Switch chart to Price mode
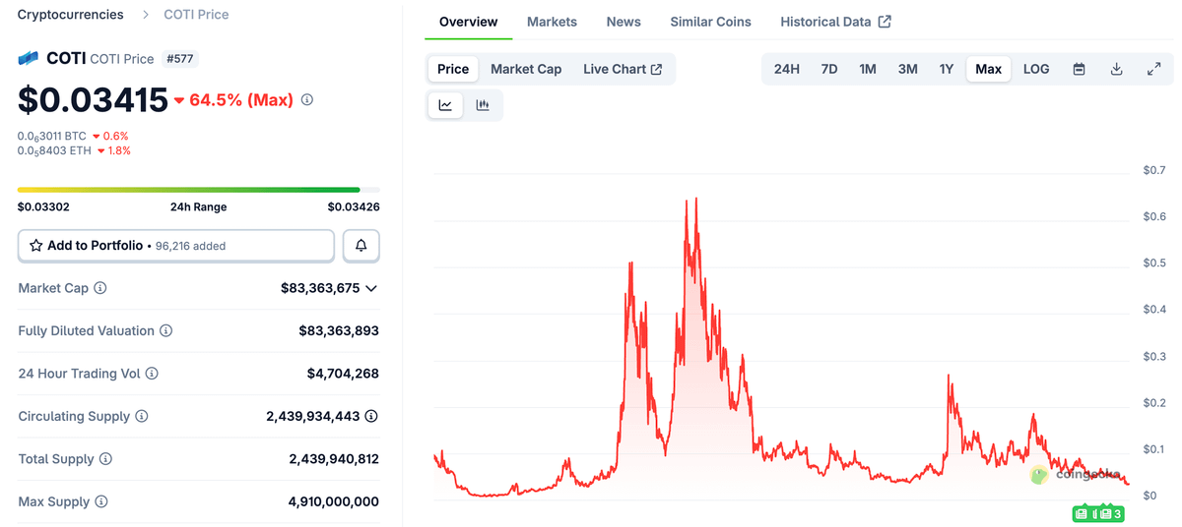Screen dimensions: 1182x527 (453, 69)
